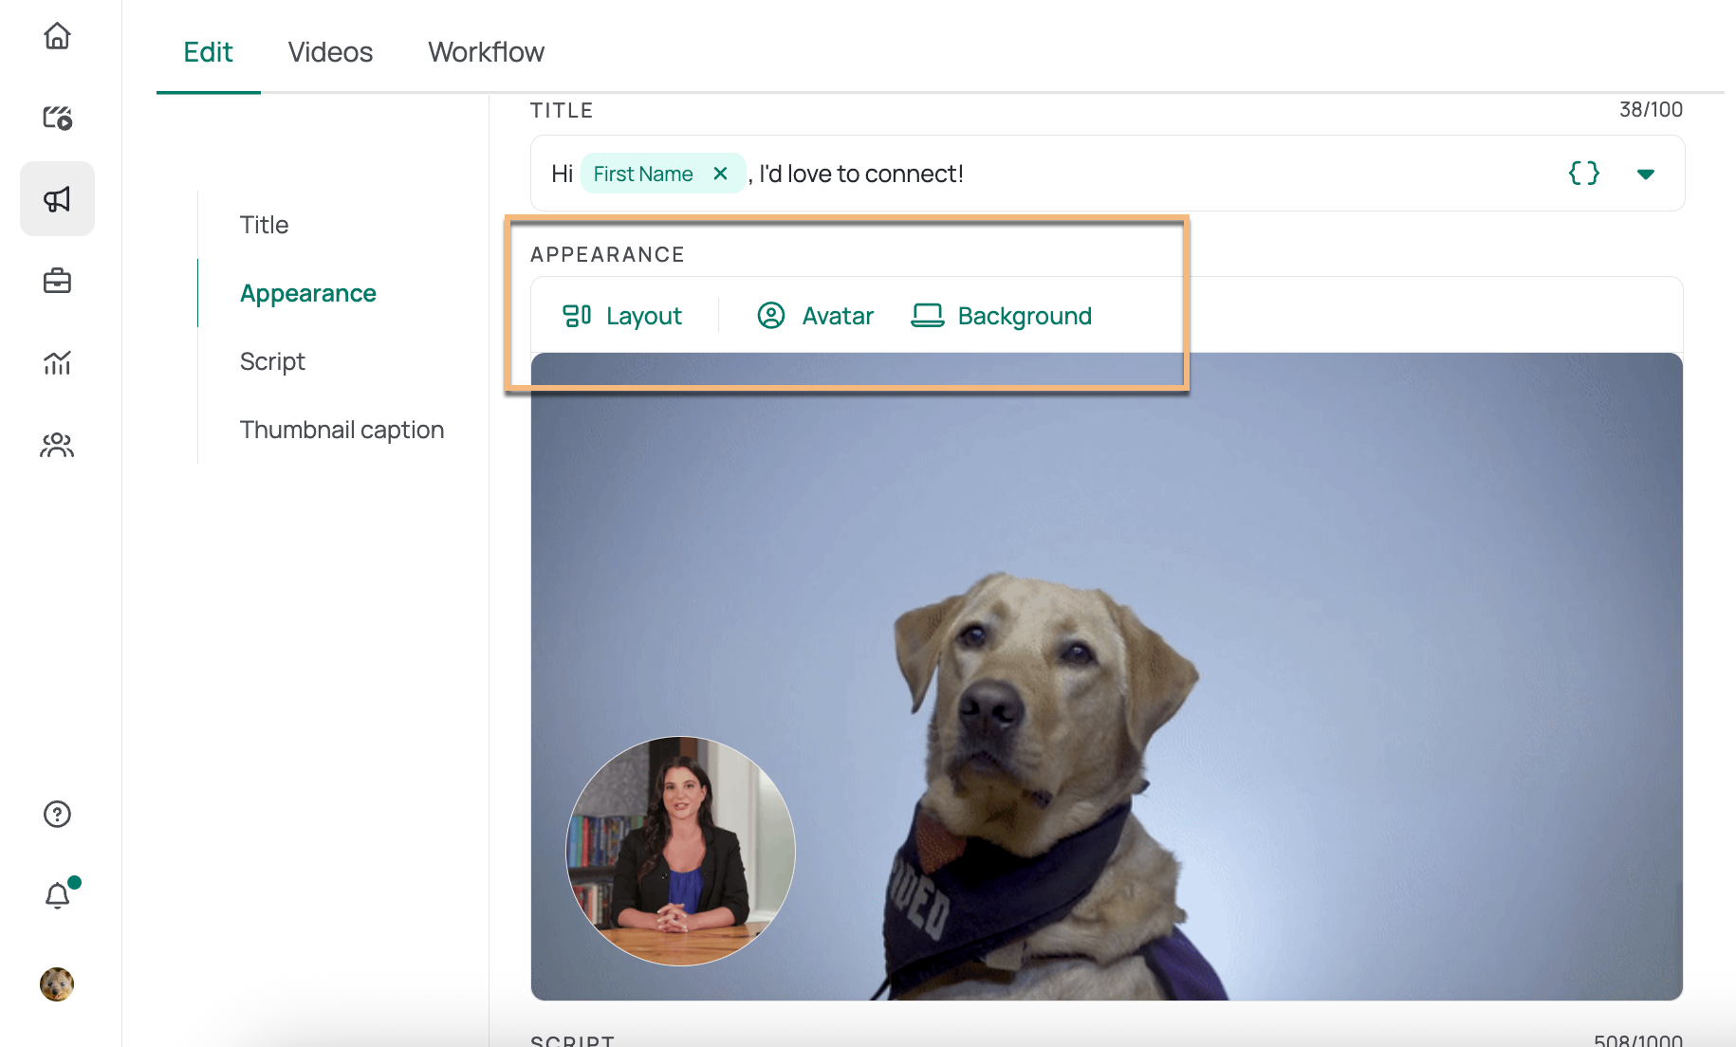Viewport: 1736px width, 1047px height.
Task: Jump to Thumbnail caption section
Action: [342, 430]
